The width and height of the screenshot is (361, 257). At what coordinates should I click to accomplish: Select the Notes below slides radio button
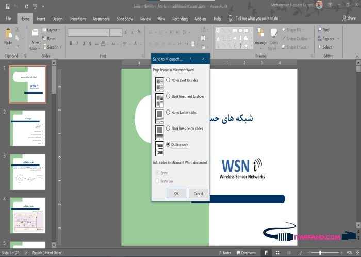169,112
